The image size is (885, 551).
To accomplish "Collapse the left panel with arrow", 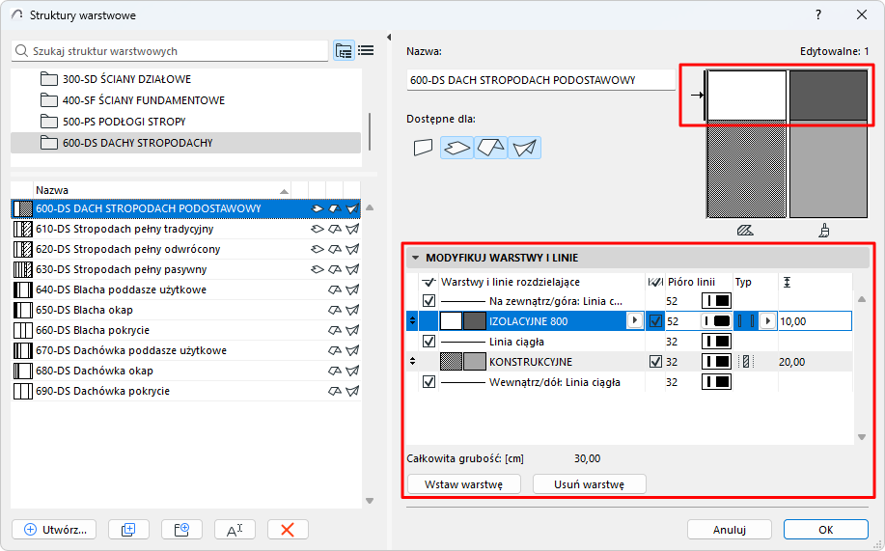I will coord(389,38).
